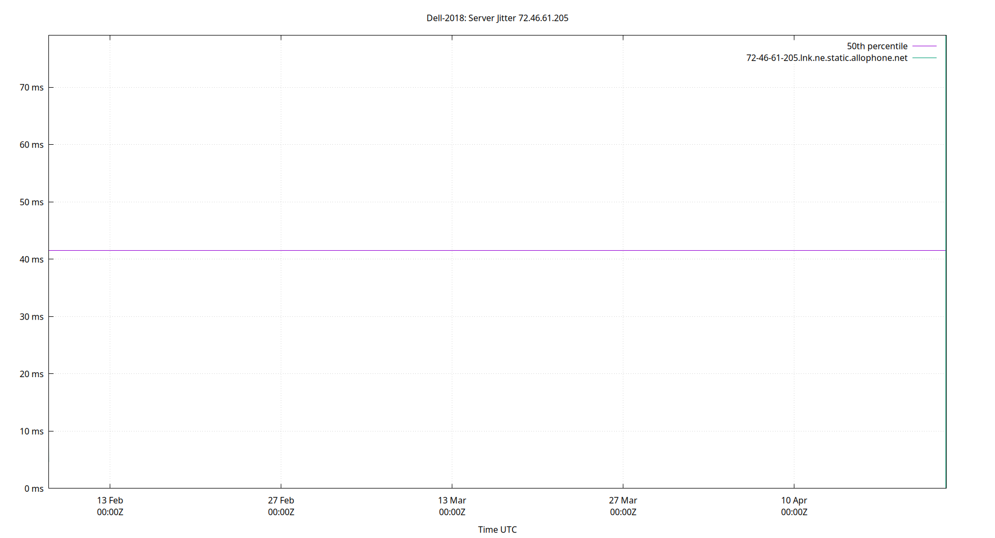
Task: Click the purple 50th percentile legend line
Action: (x=924, y=46)
